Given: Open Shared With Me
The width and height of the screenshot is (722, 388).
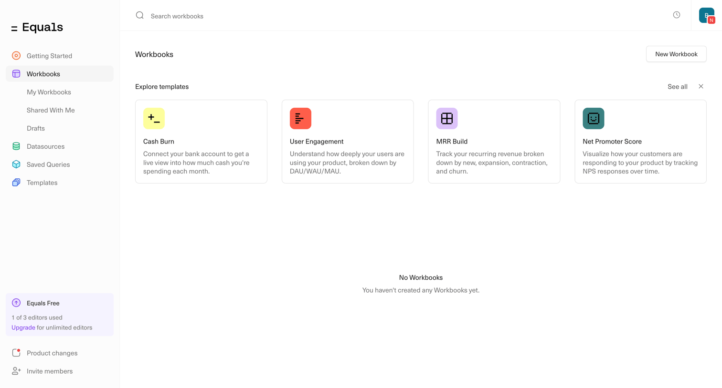Looking at the screenshot, I should (51, 110).
